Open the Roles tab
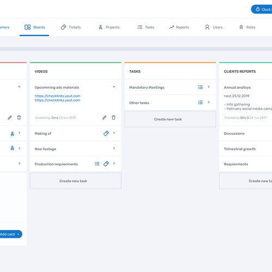Screen dimensions: 272x272 pos(247,27)
